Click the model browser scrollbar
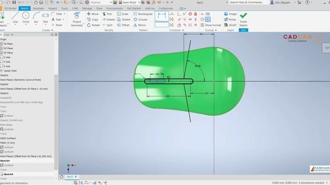 pos(56,122)
